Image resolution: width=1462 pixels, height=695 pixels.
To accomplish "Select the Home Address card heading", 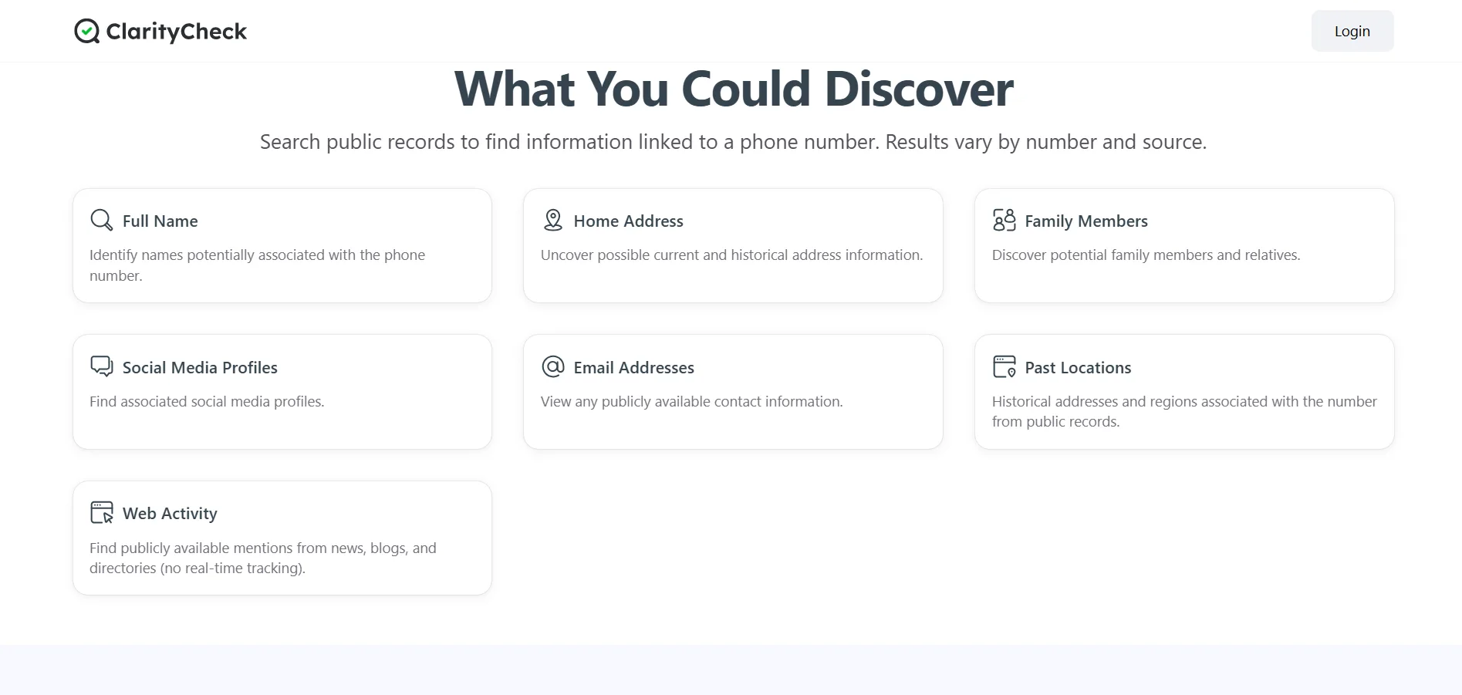I will (628, 221).
